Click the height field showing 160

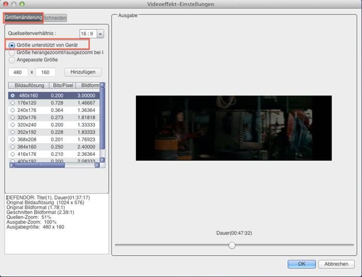pos(46,72)
